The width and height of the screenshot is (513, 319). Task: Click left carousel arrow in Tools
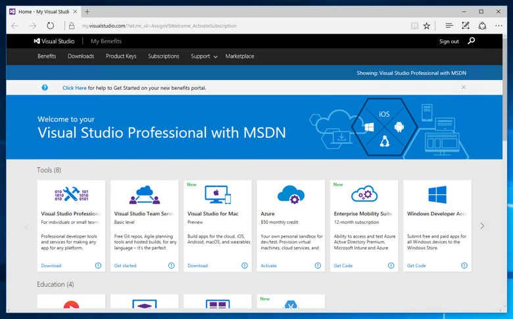[26, 228]
